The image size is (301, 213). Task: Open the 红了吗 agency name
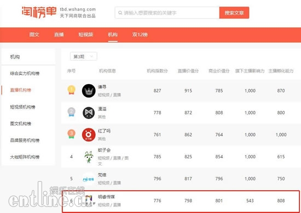(x=104, y=131)
